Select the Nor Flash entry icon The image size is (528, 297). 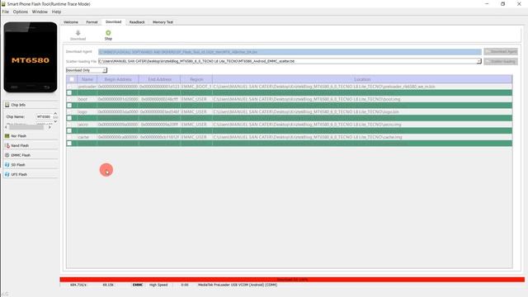7,136
